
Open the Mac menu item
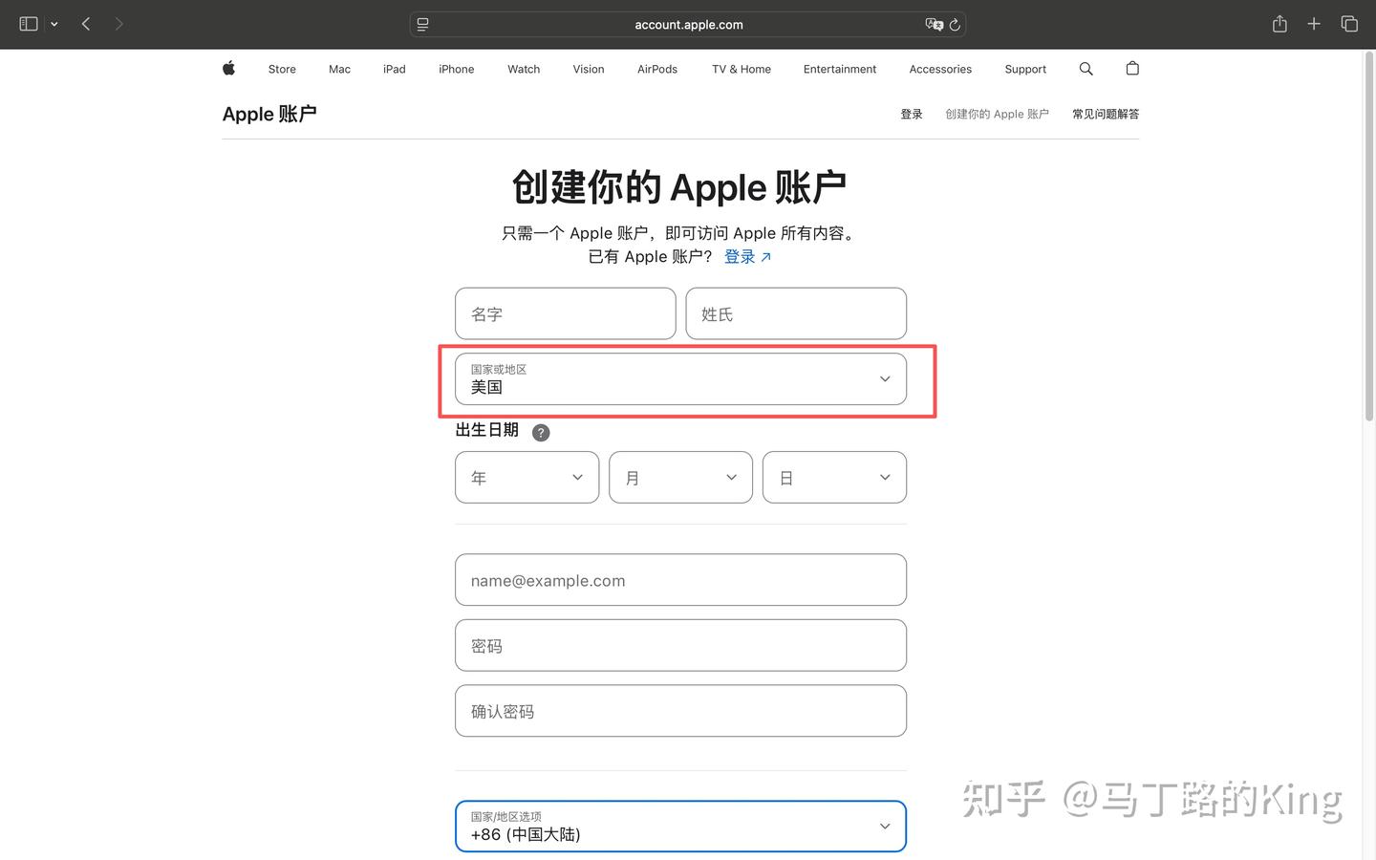339,69
